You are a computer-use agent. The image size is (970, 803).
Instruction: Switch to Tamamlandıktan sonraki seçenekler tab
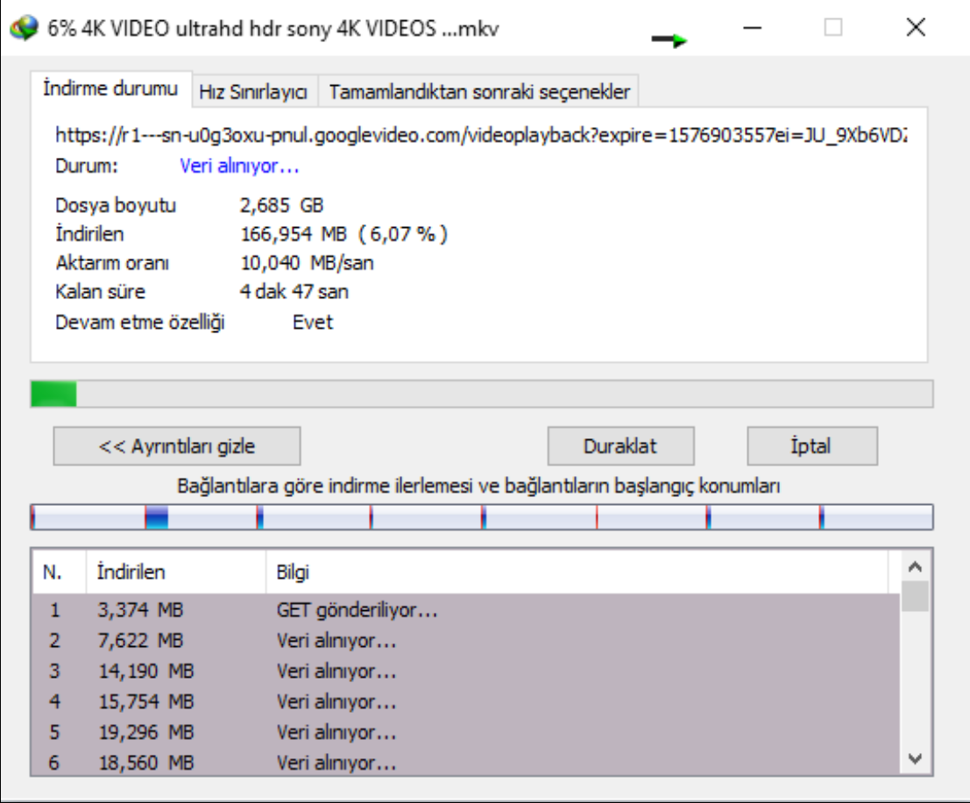click(x=478, y=91)
